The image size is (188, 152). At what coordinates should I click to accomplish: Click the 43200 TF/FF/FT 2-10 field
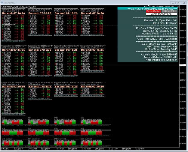click(x=162, y=14)
